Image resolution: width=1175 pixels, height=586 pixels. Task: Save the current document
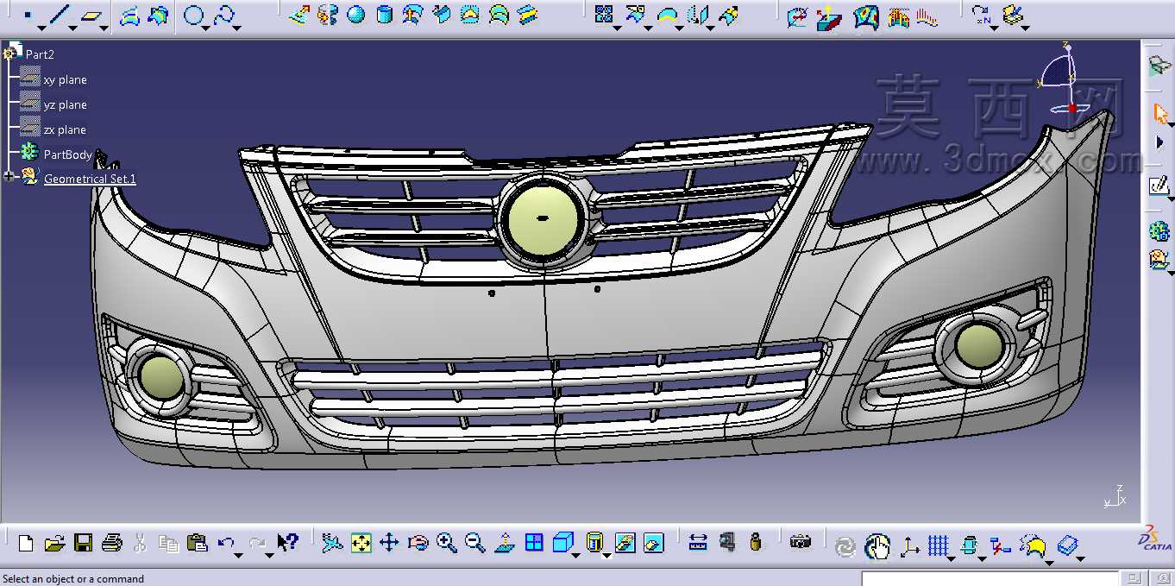coord(83,543)
